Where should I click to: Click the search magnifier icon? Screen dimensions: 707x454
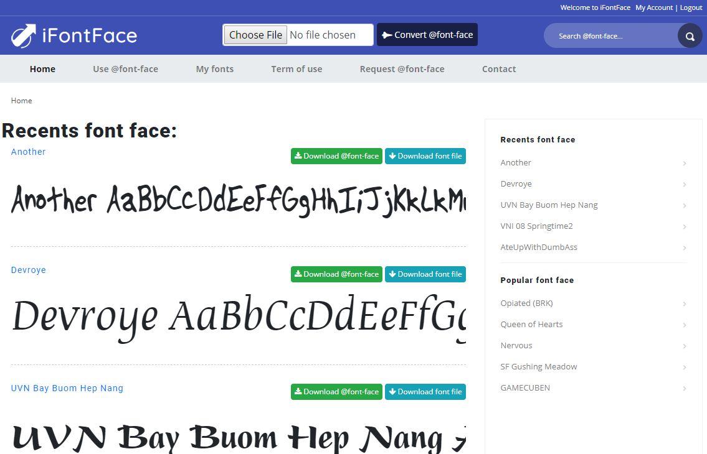click(x=690, y=36)
